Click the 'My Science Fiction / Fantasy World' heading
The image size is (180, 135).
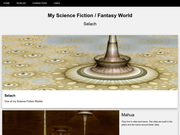[x=90, y=15]
